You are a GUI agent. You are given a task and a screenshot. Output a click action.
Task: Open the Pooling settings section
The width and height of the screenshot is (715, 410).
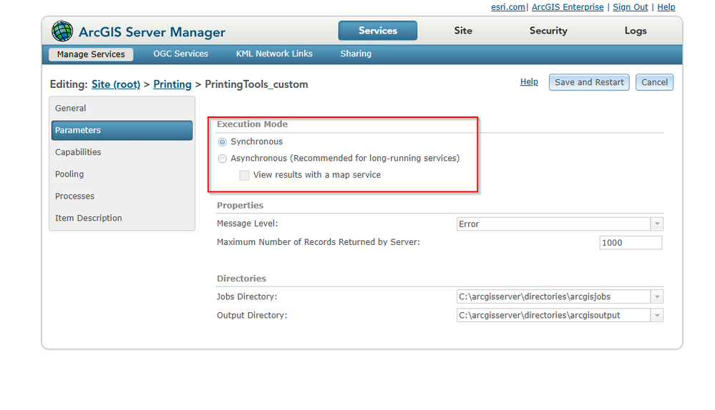122,174
